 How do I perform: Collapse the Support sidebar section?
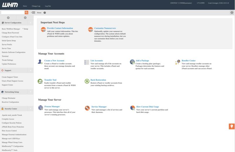coord(31,70)
